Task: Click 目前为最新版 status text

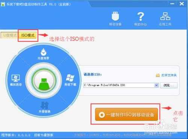Action: [44, 135]
